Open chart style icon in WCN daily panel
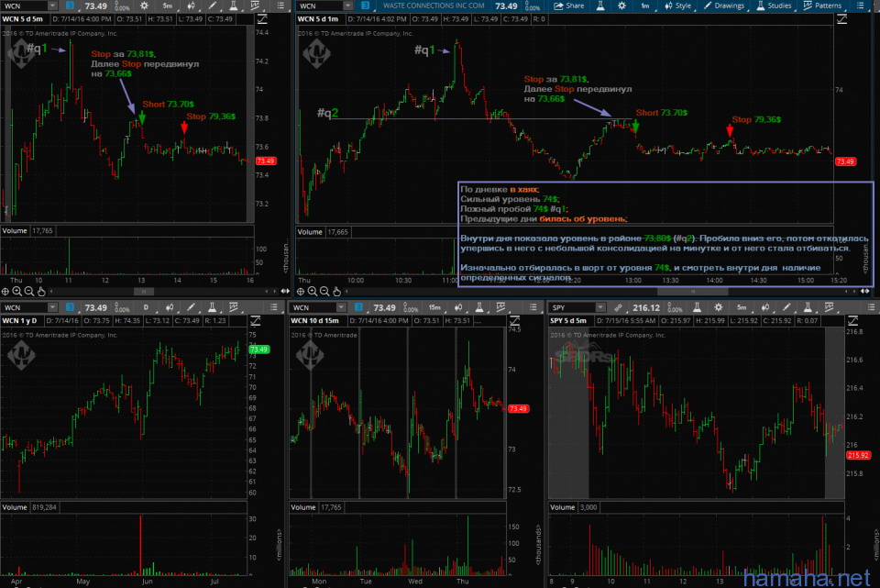The image size is (880, 588). pyautogui.click(x=170, y=307)
